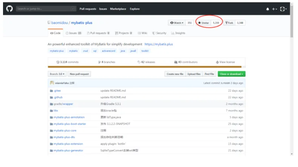Open View license link
Viewport: 298px width, 167px height.
click(226, 62)
